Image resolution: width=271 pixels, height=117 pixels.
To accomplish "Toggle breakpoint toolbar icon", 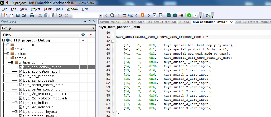I will 181,15.
